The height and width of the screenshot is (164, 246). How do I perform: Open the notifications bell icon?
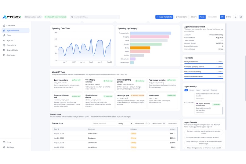235,17
